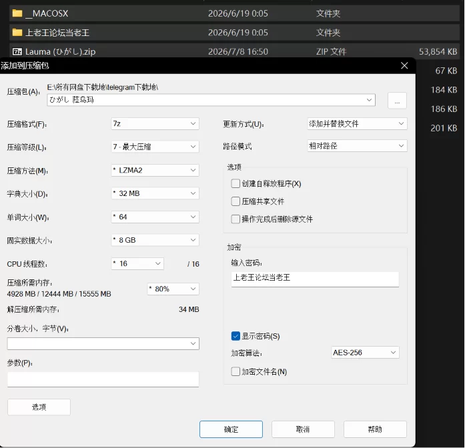
Task: Open the 固实数据大小 8 GB dropdown
Action: coord(155,240)
